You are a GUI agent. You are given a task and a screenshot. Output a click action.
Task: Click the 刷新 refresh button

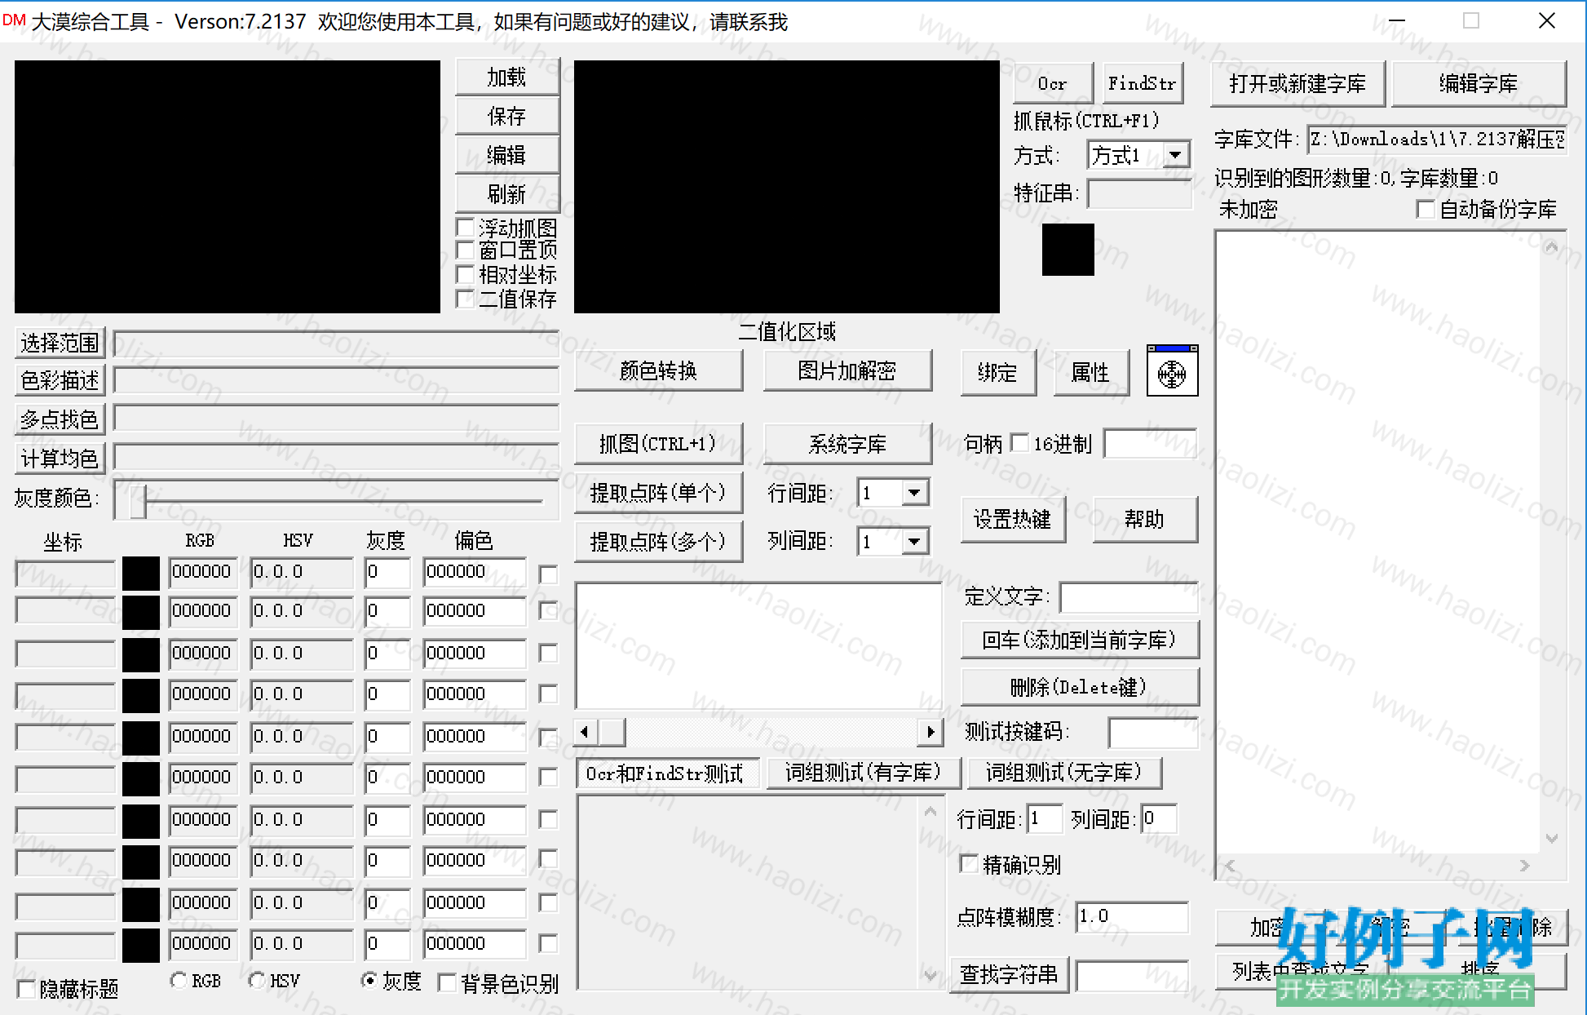[x=507, y=194]
